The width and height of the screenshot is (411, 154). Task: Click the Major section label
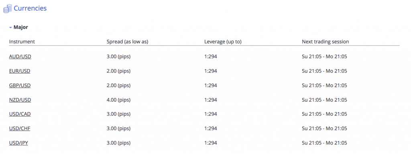pyautogui.click(x=21, y=27)
